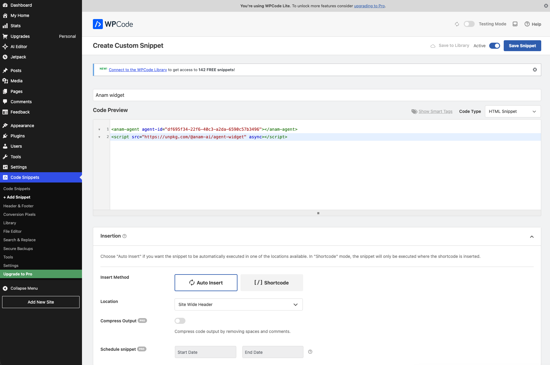Screen dimensions: 550x365
Task: Click the Save Snippet button
Action: (x=522, y=46)
